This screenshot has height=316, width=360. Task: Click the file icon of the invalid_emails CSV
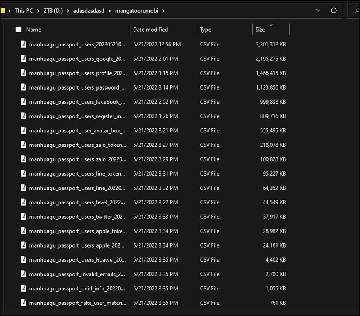(x=23, y=274)
